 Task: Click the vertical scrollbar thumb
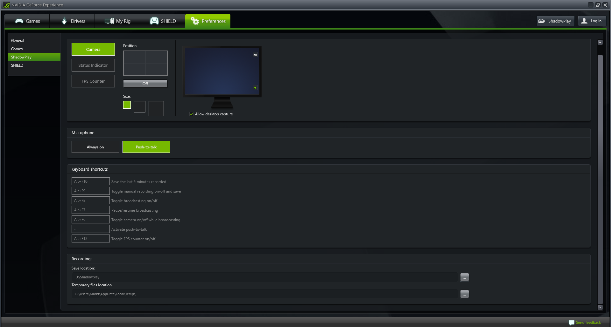click(600, 180)
